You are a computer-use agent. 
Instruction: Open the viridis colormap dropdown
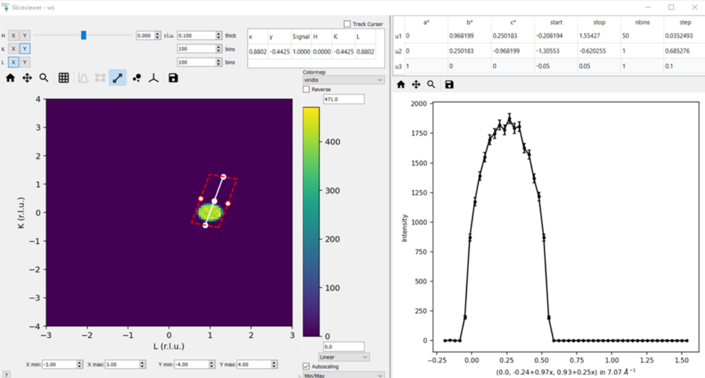[x=344, y=80]
